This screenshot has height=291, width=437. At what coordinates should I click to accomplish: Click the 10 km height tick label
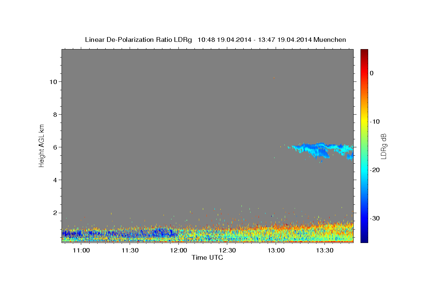tap(53, 81)
